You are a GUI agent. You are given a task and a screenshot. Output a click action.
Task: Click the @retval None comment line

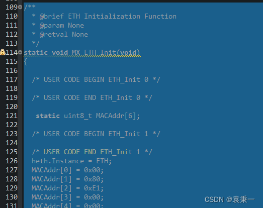(x=60, y=35)
